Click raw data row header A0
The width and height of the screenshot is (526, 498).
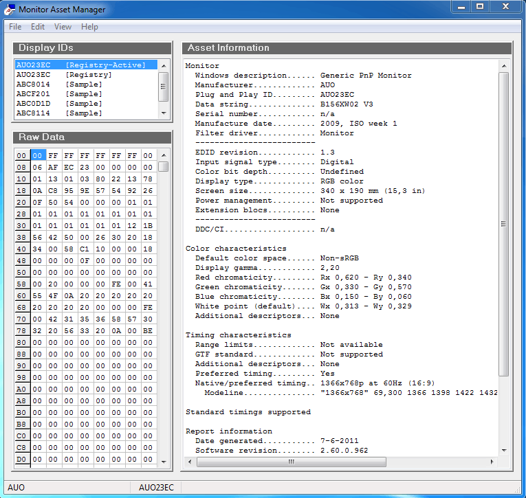coord(21,389)
